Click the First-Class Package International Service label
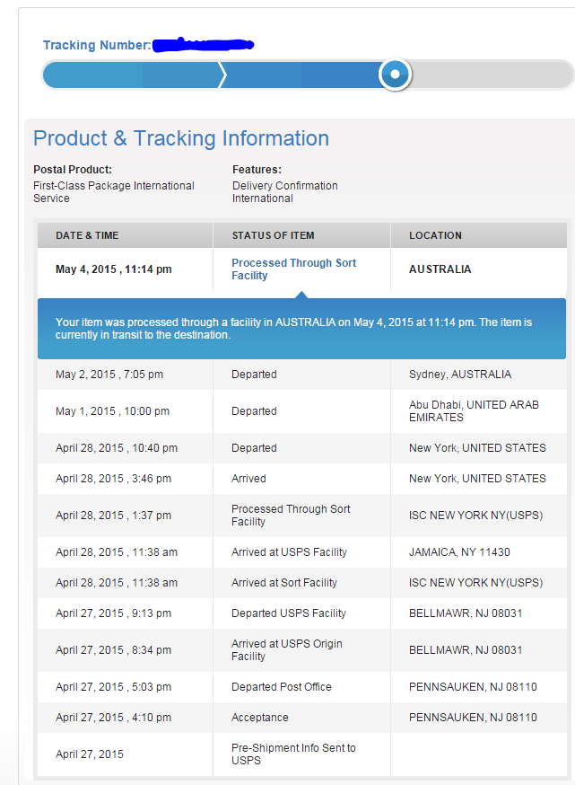Viewport: 575px width, 785px height. [113, 191]
